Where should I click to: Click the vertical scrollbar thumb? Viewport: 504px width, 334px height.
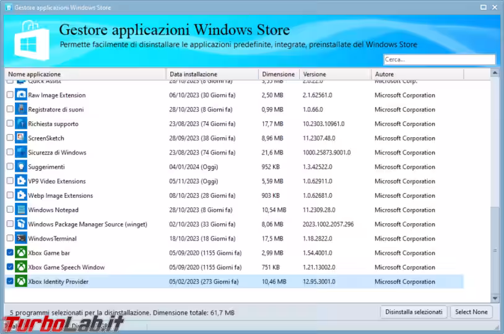pyautogui.click(x=495, y=250)
